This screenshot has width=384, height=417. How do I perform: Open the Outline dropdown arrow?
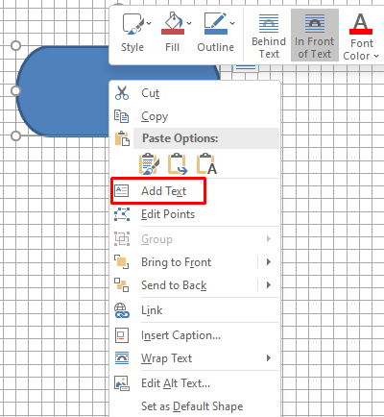point(232,23)
